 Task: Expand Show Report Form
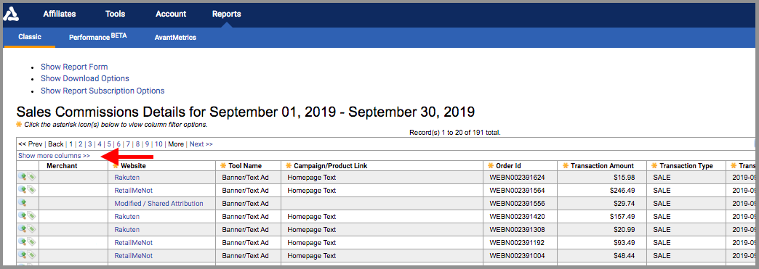[74, 67]
